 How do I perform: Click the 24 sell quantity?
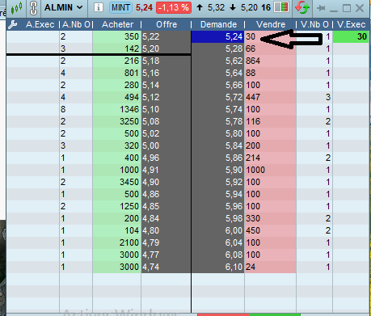coord(251,267)
